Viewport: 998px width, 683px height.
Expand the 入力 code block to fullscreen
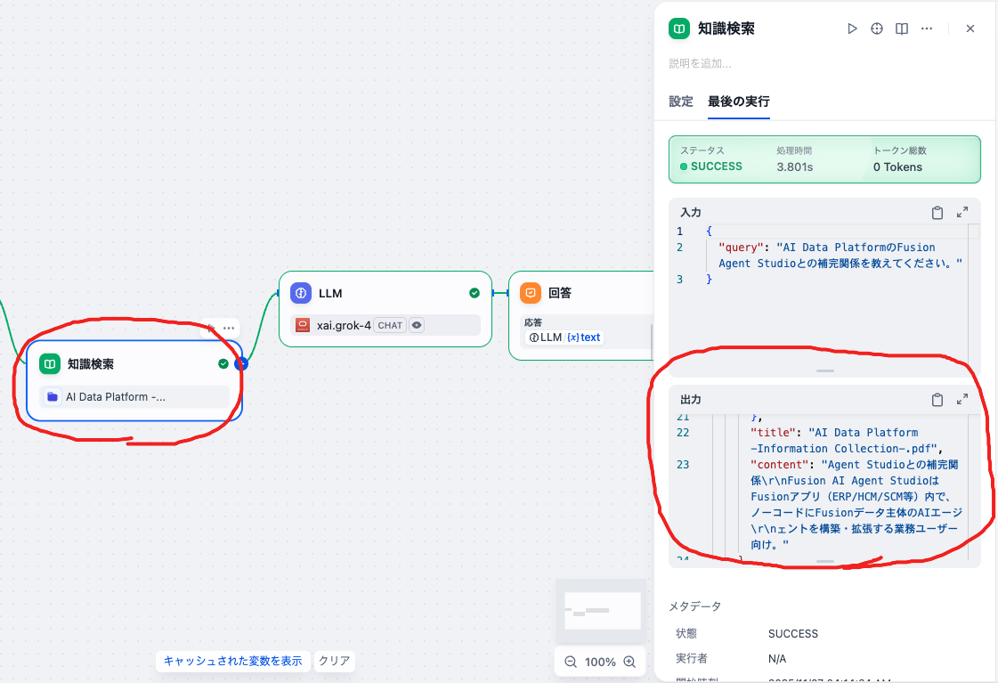[x=962, y=213]
